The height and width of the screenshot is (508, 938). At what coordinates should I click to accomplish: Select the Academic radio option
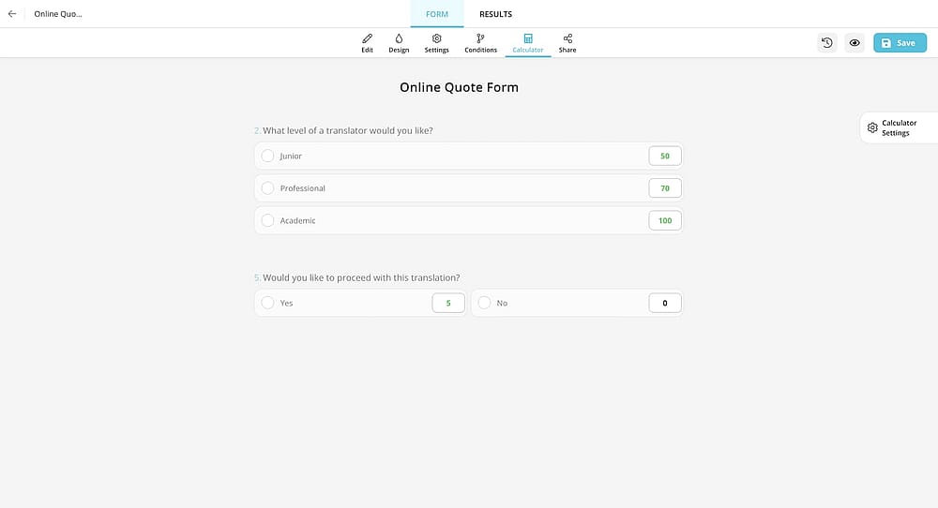click(268, 220)
